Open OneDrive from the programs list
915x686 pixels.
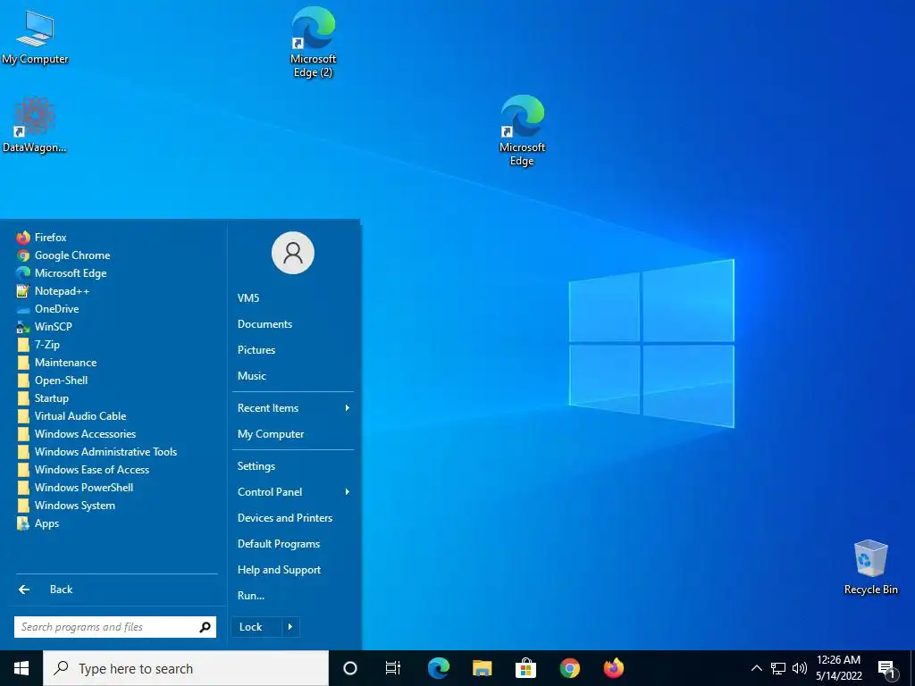[47, 309]
